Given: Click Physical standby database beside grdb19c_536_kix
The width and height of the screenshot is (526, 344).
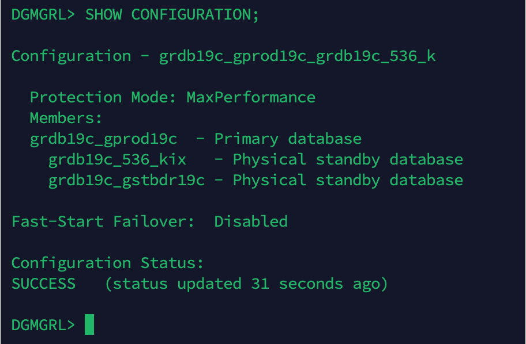Looking at the screenshot, I should pyautogui.click(x=348, y=159).
